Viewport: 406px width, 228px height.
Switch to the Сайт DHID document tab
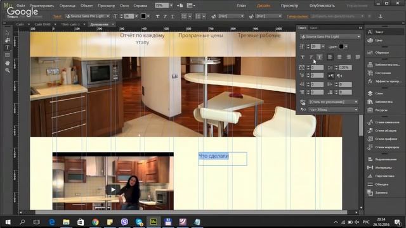point(43,24)
